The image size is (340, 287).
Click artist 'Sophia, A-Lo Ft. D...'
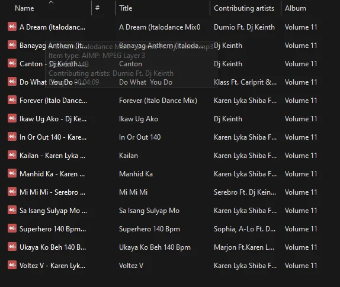point(245,229)
